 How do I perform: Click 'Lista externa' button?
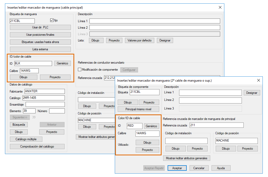(40, 50)
